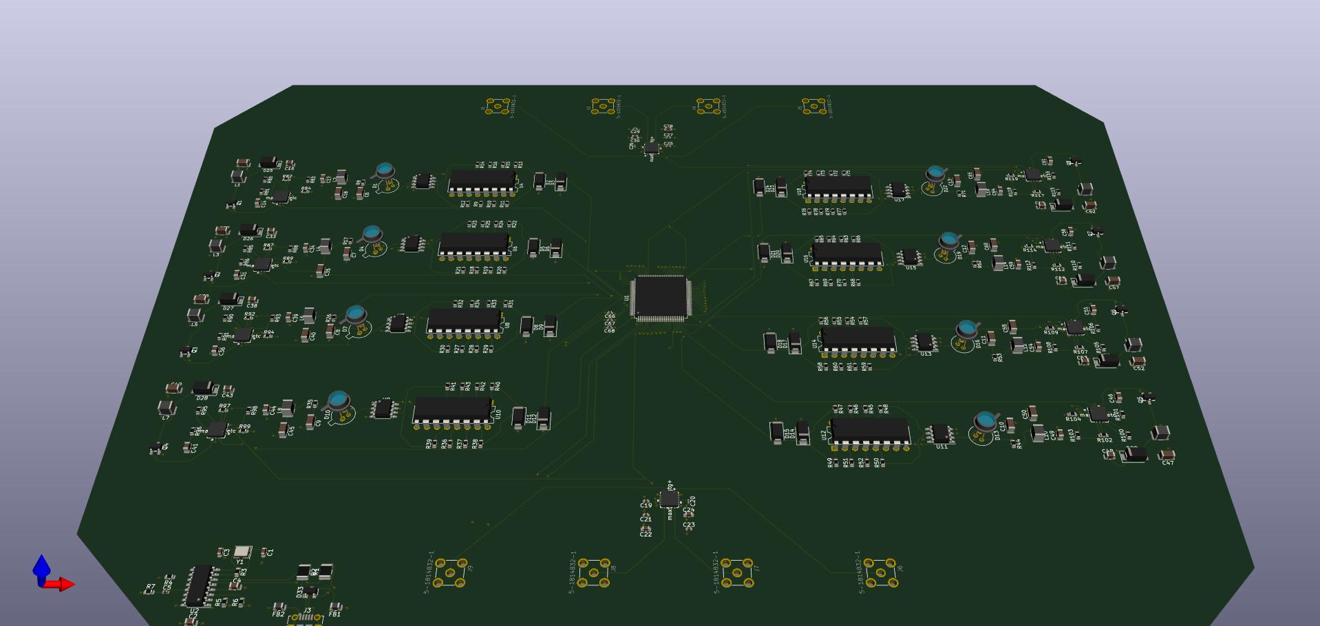Select inductor L3
The image size is (1320, 626).
point(217,246)
